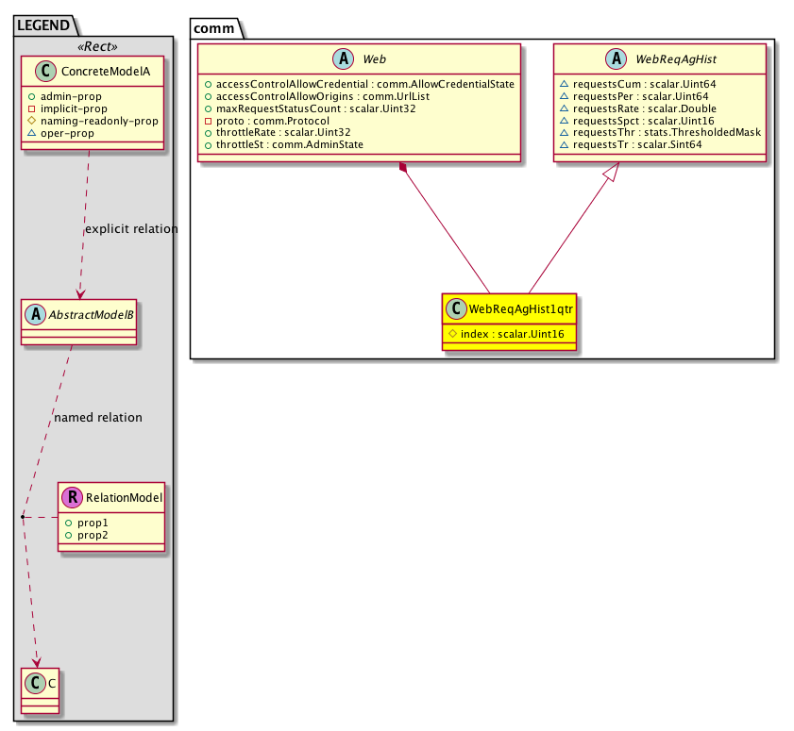Click the RelationModel magenta R icon
The height and width of the screenshot is (731, 794).
click(73, 496)
